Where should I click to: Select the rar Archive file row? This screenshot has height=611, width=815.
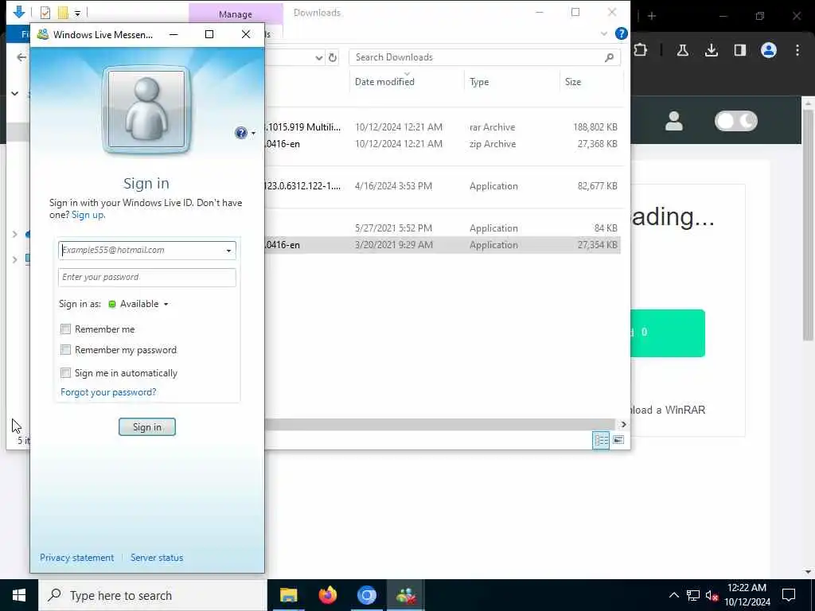pos(443,127)
